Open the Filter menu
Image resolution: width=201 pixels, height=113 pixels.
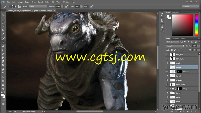[47, 2]
